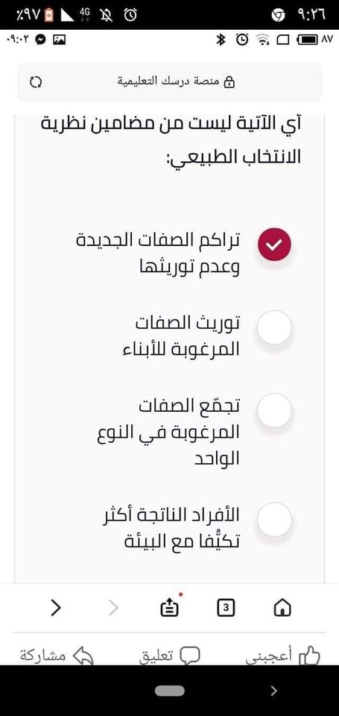Open the tabs counter showing 3
Image resolution: width=339 pixels, height=716 pixels.
[x=226, y=608]
